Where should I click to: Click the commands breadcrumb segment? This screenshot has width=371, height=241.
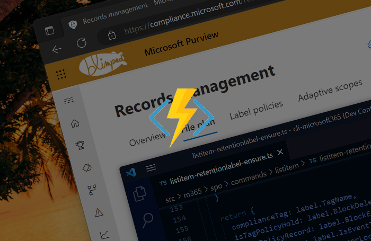[249, 178]
